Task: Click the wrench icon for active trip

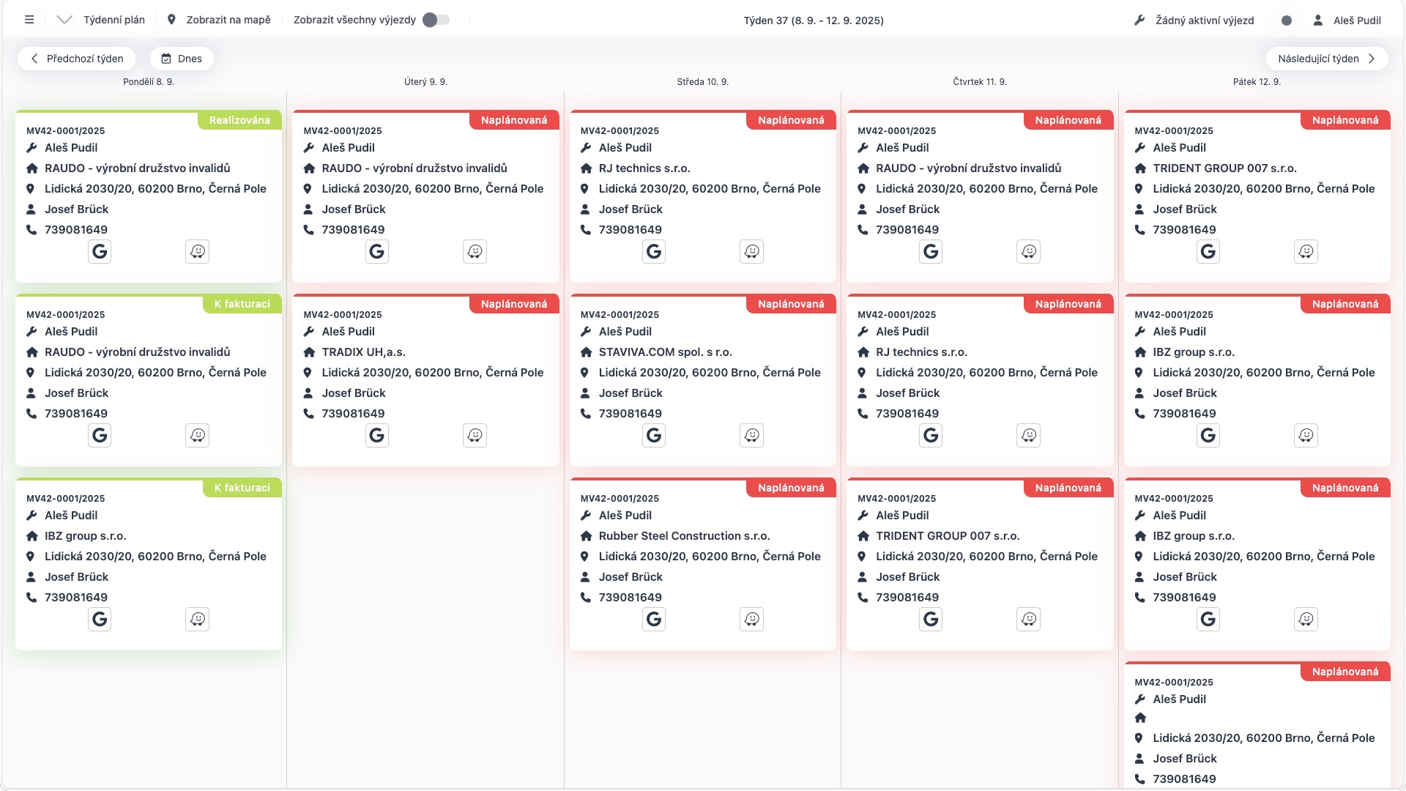Action: click(1139, 21)
